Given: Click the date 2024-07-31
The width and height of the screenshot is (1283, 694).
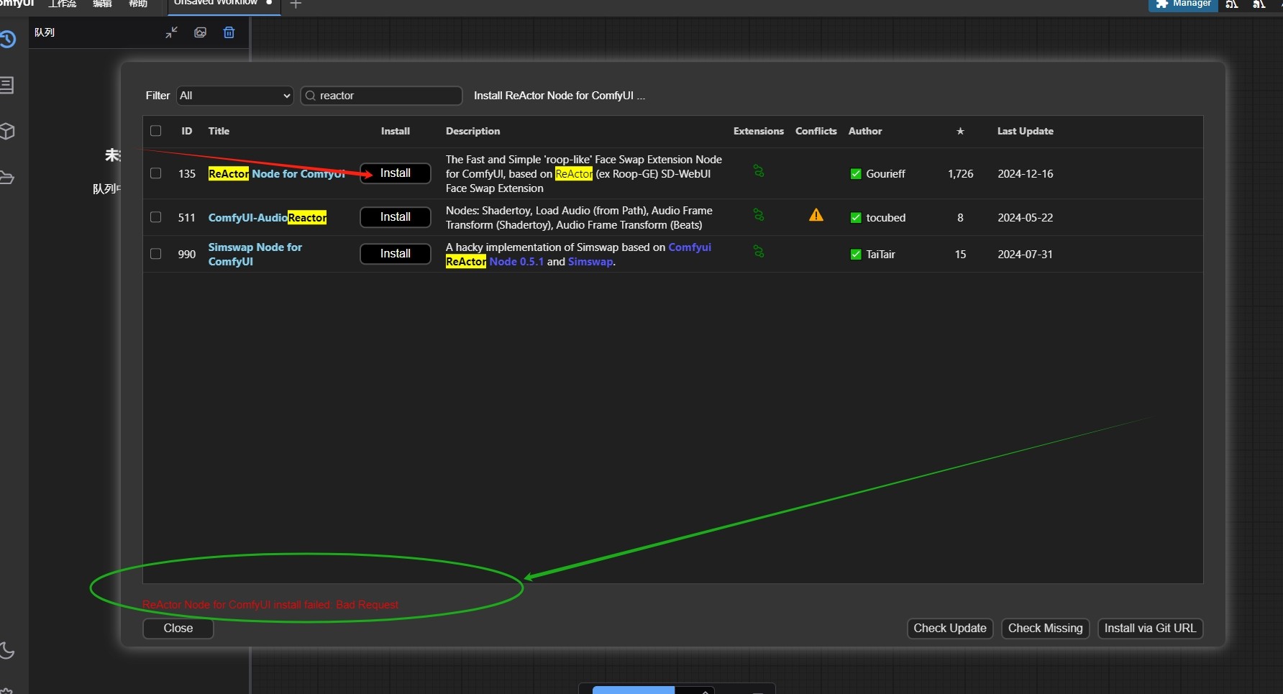Looking at the screenshot, I should point(1026,255).
